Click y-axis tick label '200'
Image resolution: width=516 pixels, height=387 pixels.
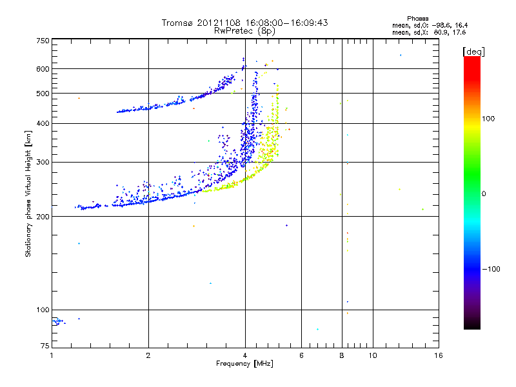click(x=43, y=217)
